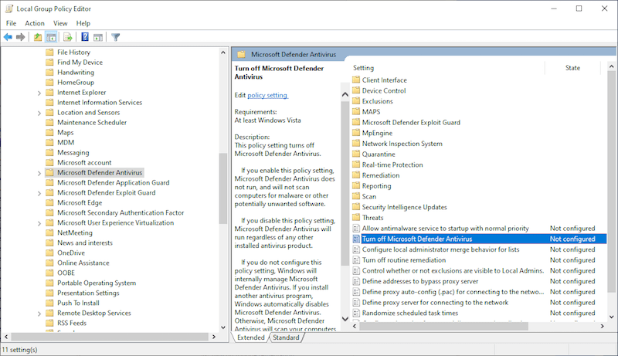The height and width of the screenshot is (356, 618).
Task: Click settings list scroll down arrow
Action: pos(611,317)
